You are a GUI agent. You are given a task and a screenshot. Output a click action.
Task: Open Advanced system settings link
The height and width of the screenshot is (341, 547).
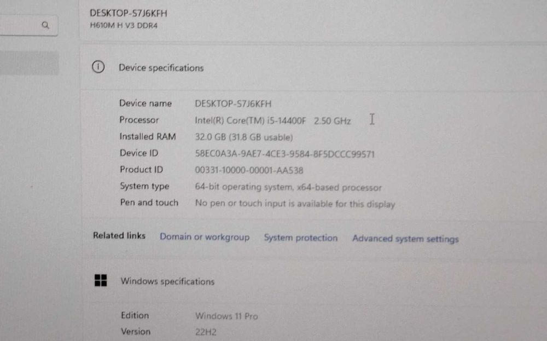[405, 239]
